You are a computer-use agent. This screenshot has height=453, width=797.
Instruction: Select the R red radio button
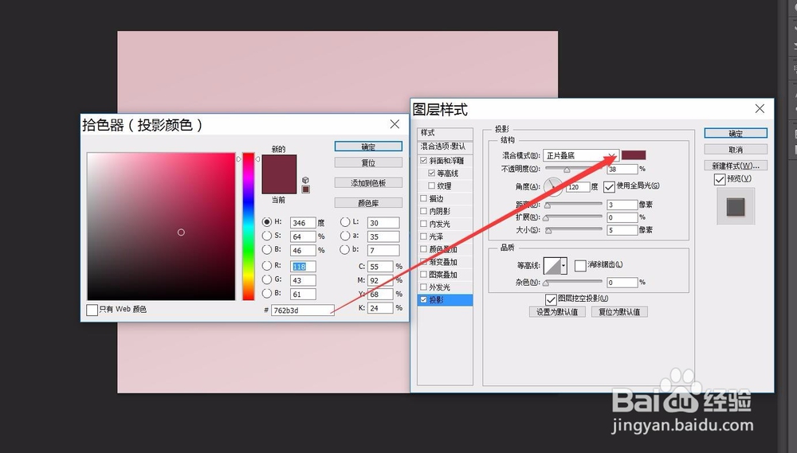(267, 265)
